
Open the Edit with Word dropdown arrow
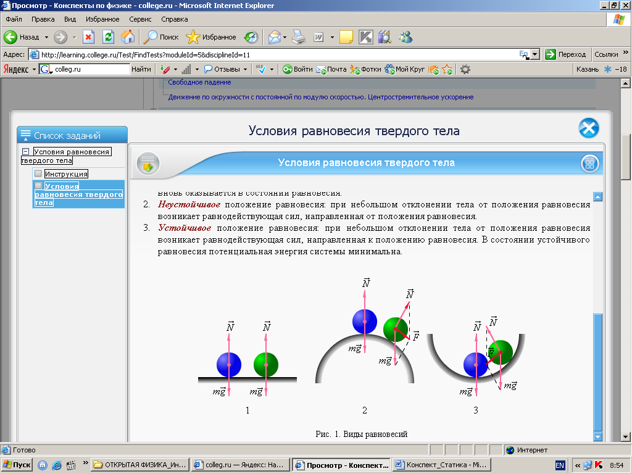pyautogui.click(x=332, y=37)
